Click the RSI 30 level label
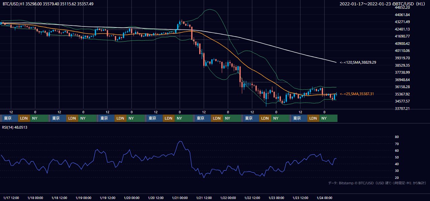 397,171
